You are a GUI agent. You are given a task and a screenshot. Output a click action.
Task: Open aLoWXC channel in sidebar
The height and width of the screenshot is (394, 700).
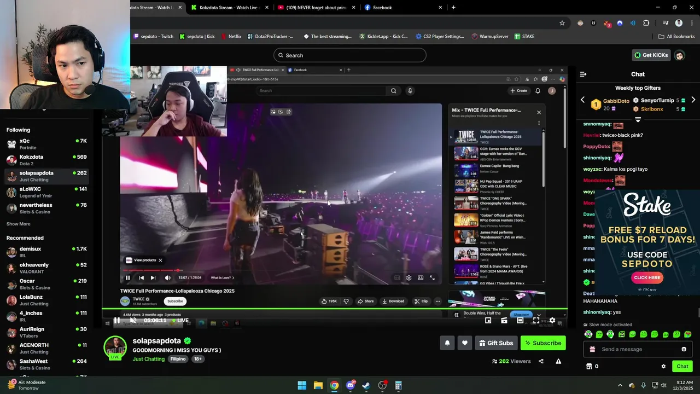[46, 192]
